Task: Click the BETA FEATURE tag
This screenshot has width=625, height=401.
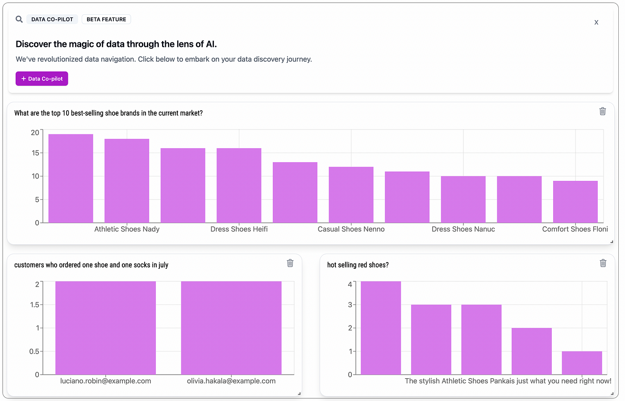Action: click(x=106, y=19)
